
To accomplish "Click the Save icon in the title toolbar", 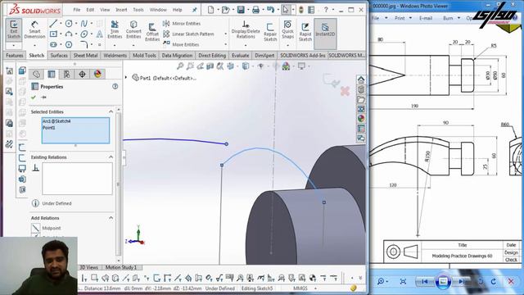I will tap(241, 10).
